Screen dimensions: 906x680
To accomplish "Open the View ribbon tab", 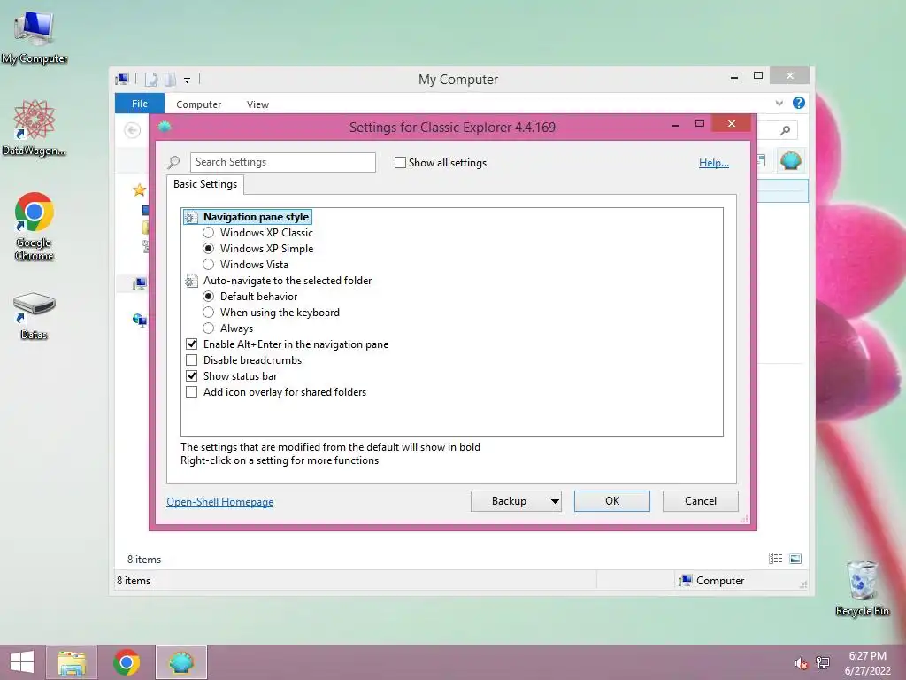I will [x=257, y=104].
